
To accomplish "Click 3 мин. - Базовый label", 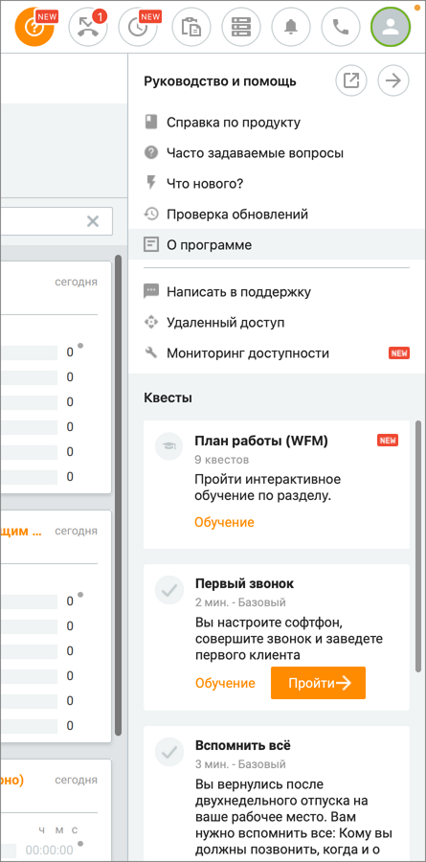I will (x=240, y=764).
